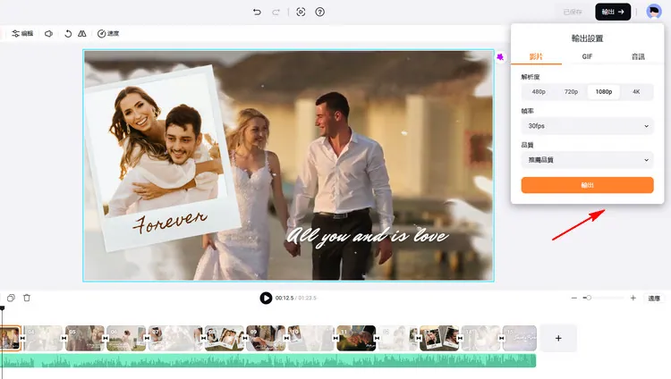Select 720p resolution
Screen dimensions: 671x379
[x=571, y=91]
